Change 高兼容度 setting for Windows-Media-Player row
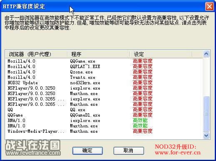This screenshot has height=161, width=216. click(142, 131)
